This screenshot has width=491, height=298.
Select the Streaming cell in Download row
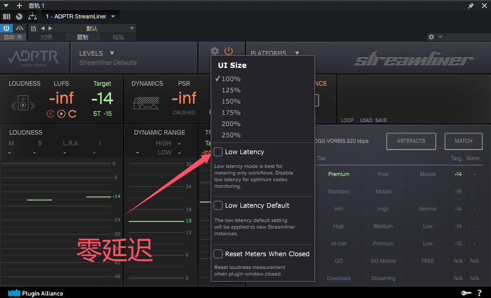click(x=383, y=278)
